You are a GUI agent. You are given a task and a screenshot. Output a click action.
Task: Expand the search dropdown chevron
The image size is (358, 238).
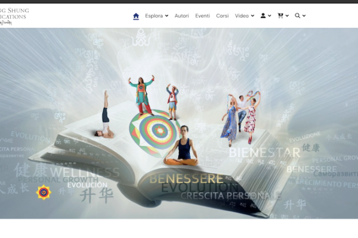[x=304, y=15]
